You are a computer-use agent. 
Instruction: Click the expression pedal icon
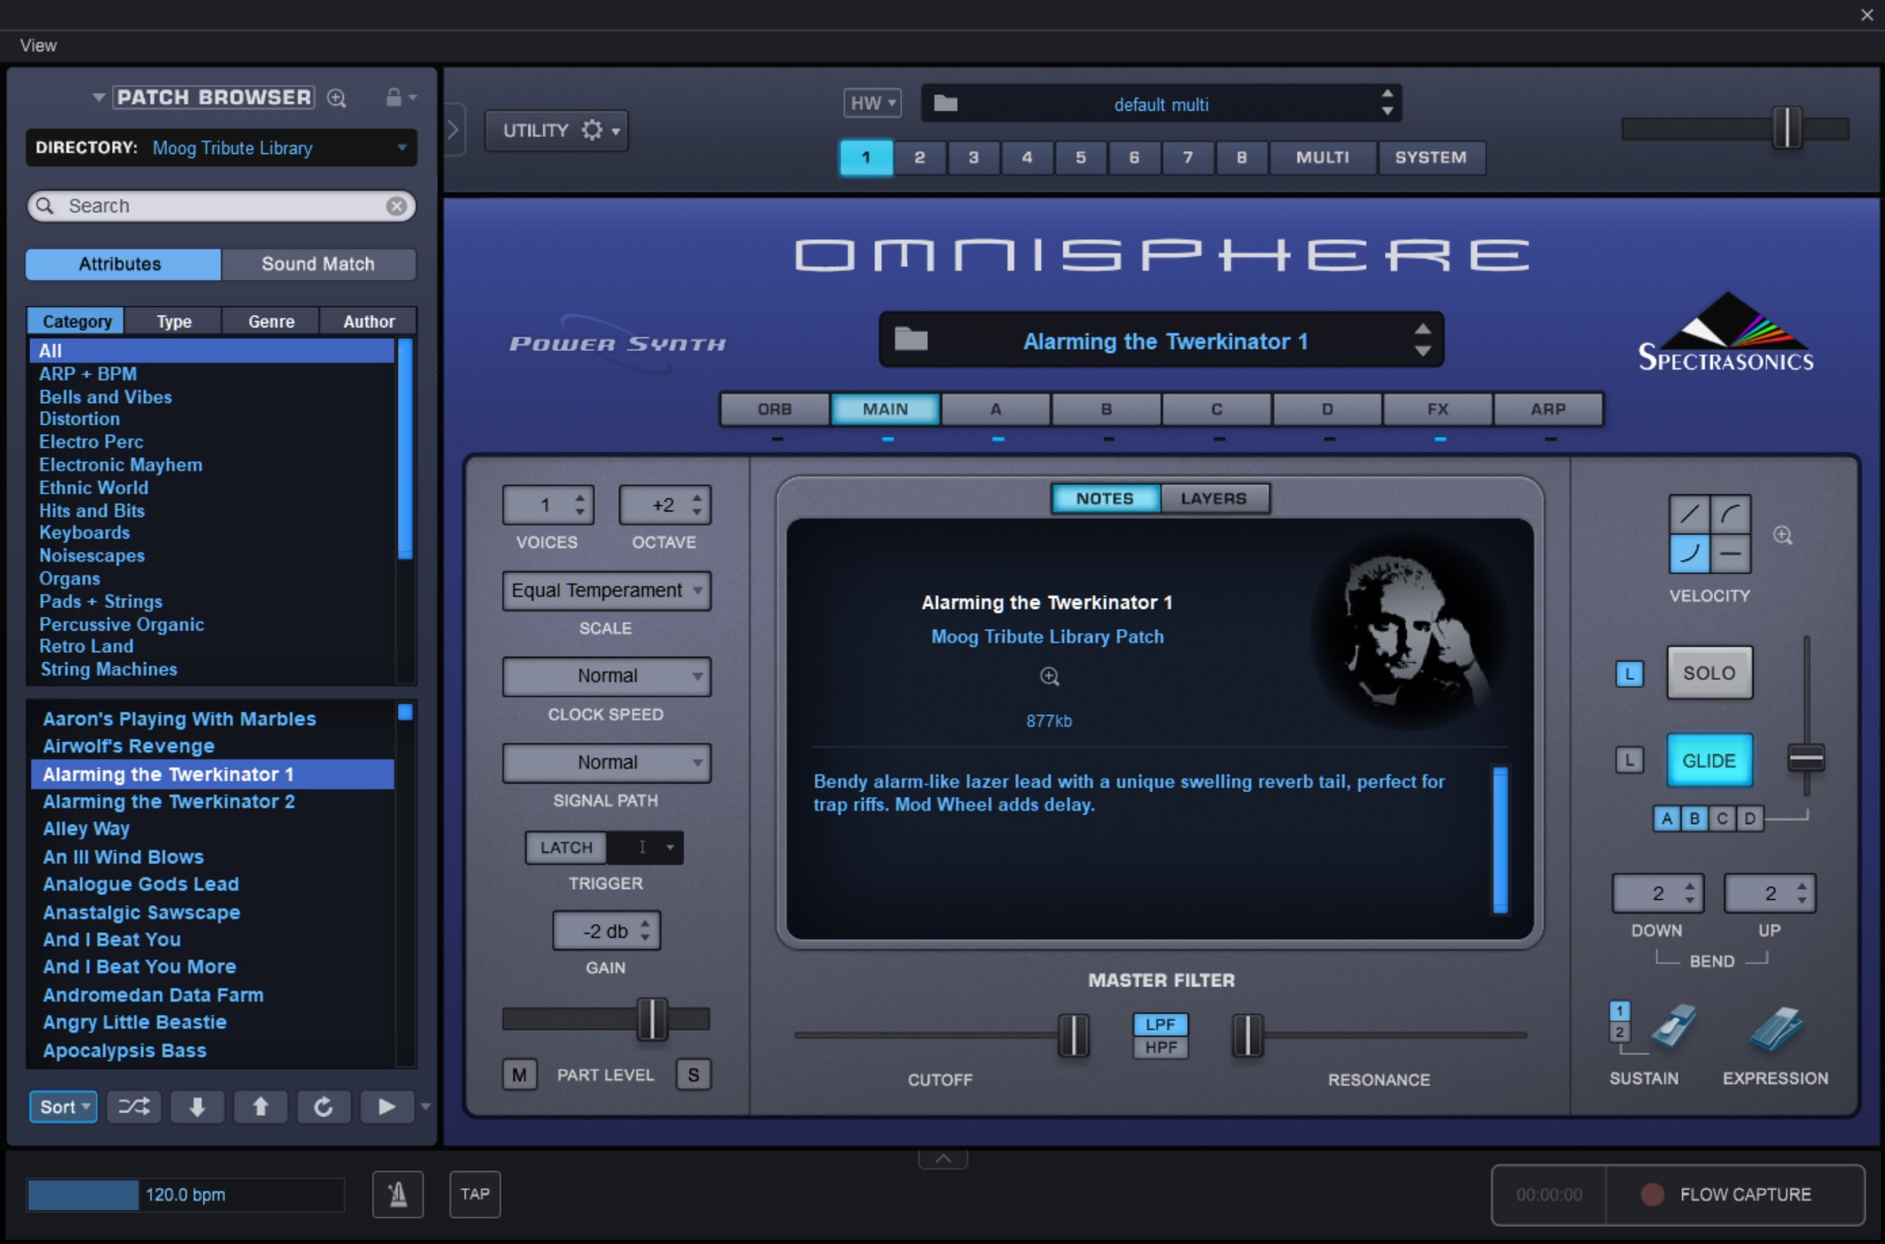(x=1776, y=1029)
